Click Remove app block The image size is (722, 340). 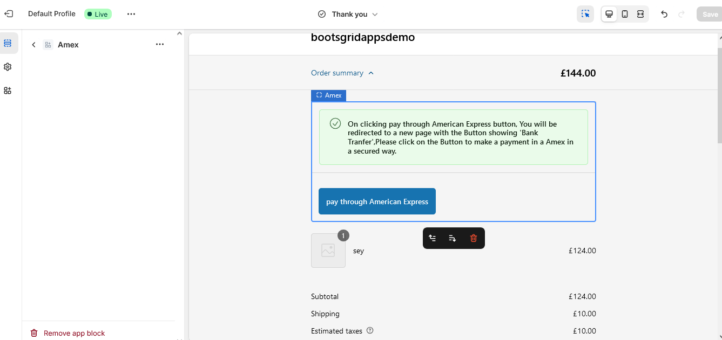point(68,333)
